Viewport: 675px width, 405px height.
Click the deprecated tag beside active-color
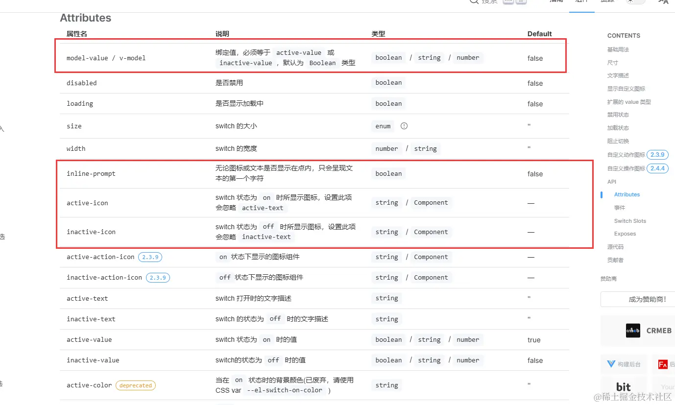click(136, 385)
